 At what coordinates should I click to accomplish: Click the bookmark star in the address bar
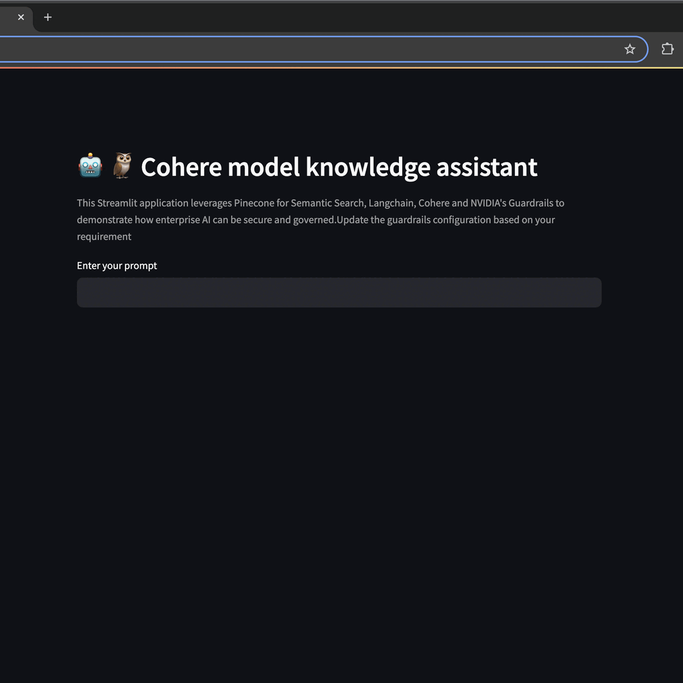tap(630, 49)
